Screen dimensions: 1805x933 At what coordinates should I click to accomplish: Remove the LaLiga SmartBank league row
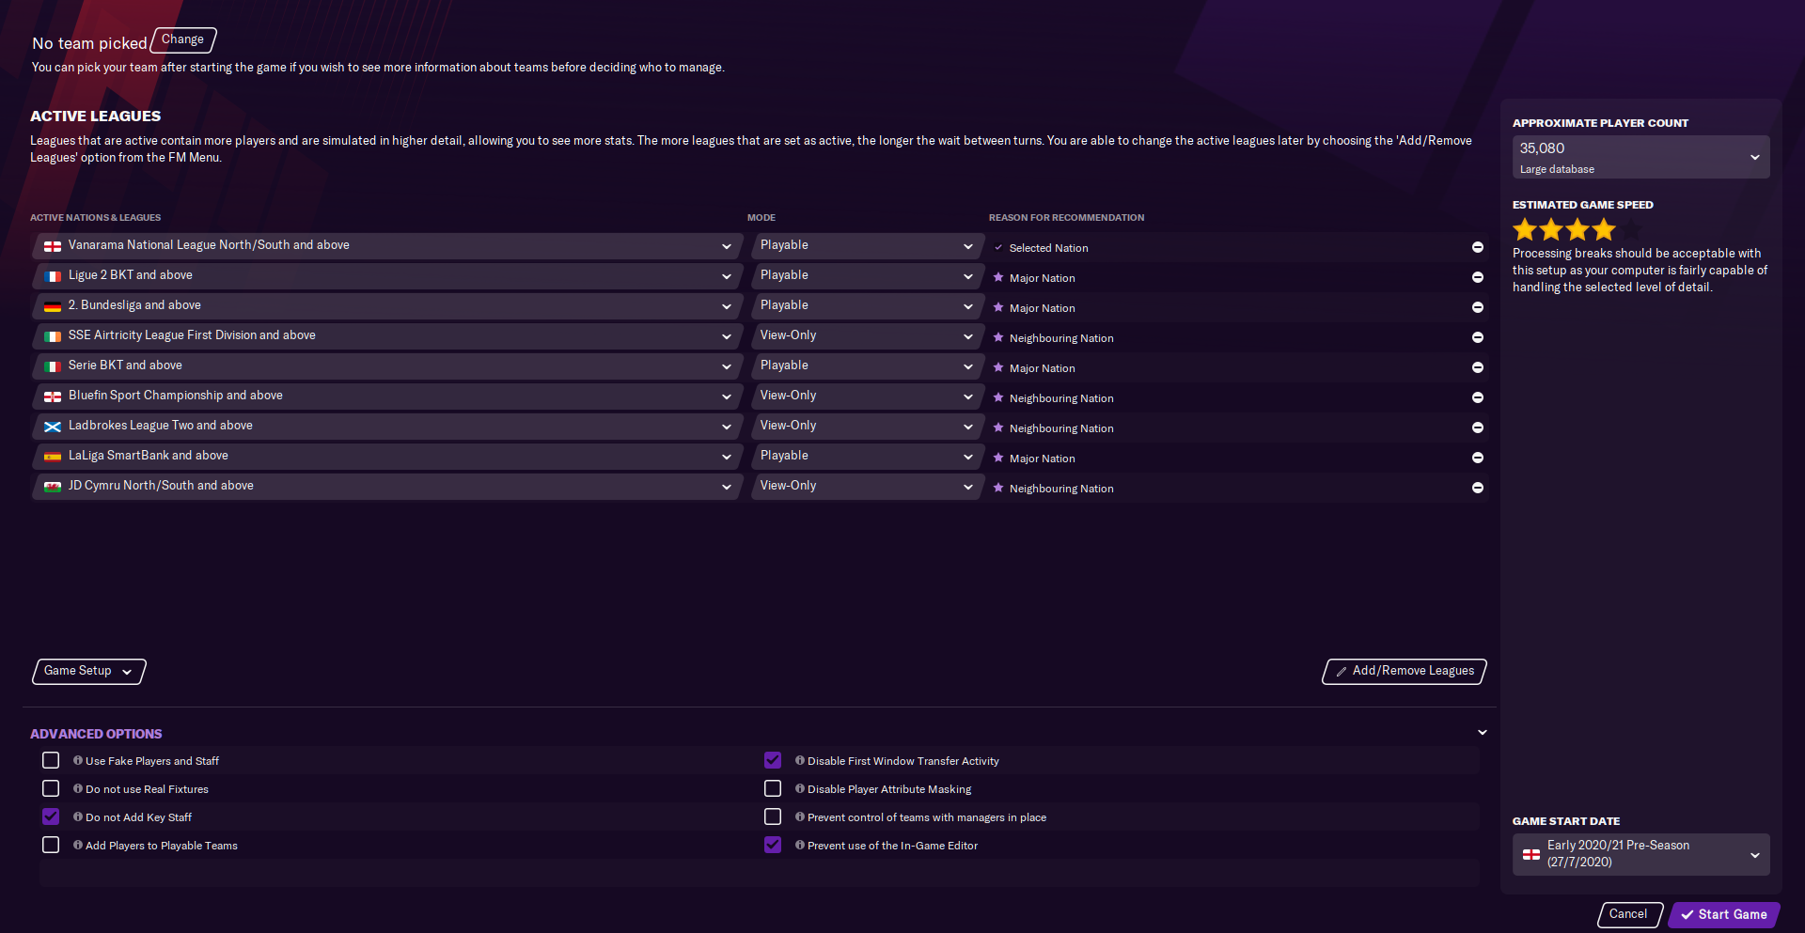[x=1477, y=458]
